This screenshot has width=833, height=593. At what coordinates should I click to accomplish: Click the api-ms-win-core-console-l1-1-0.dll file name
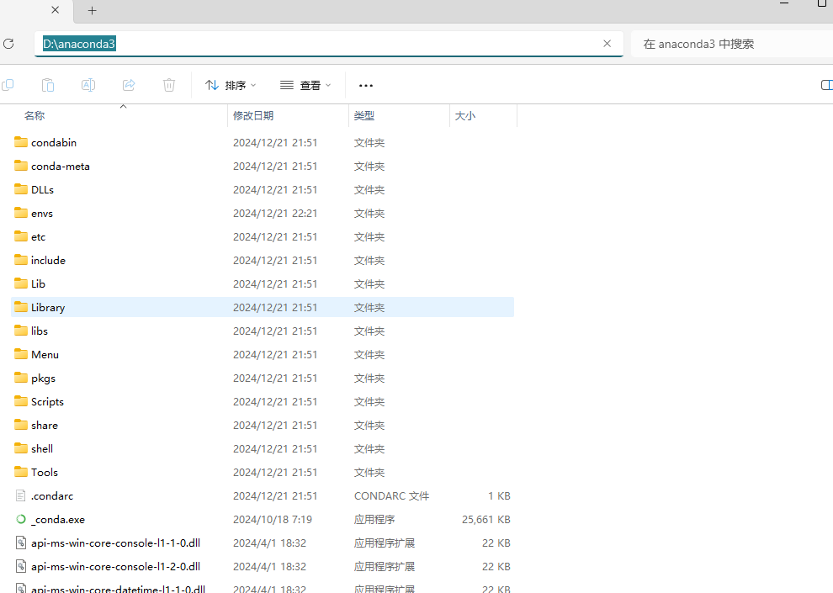click(115, 543)
